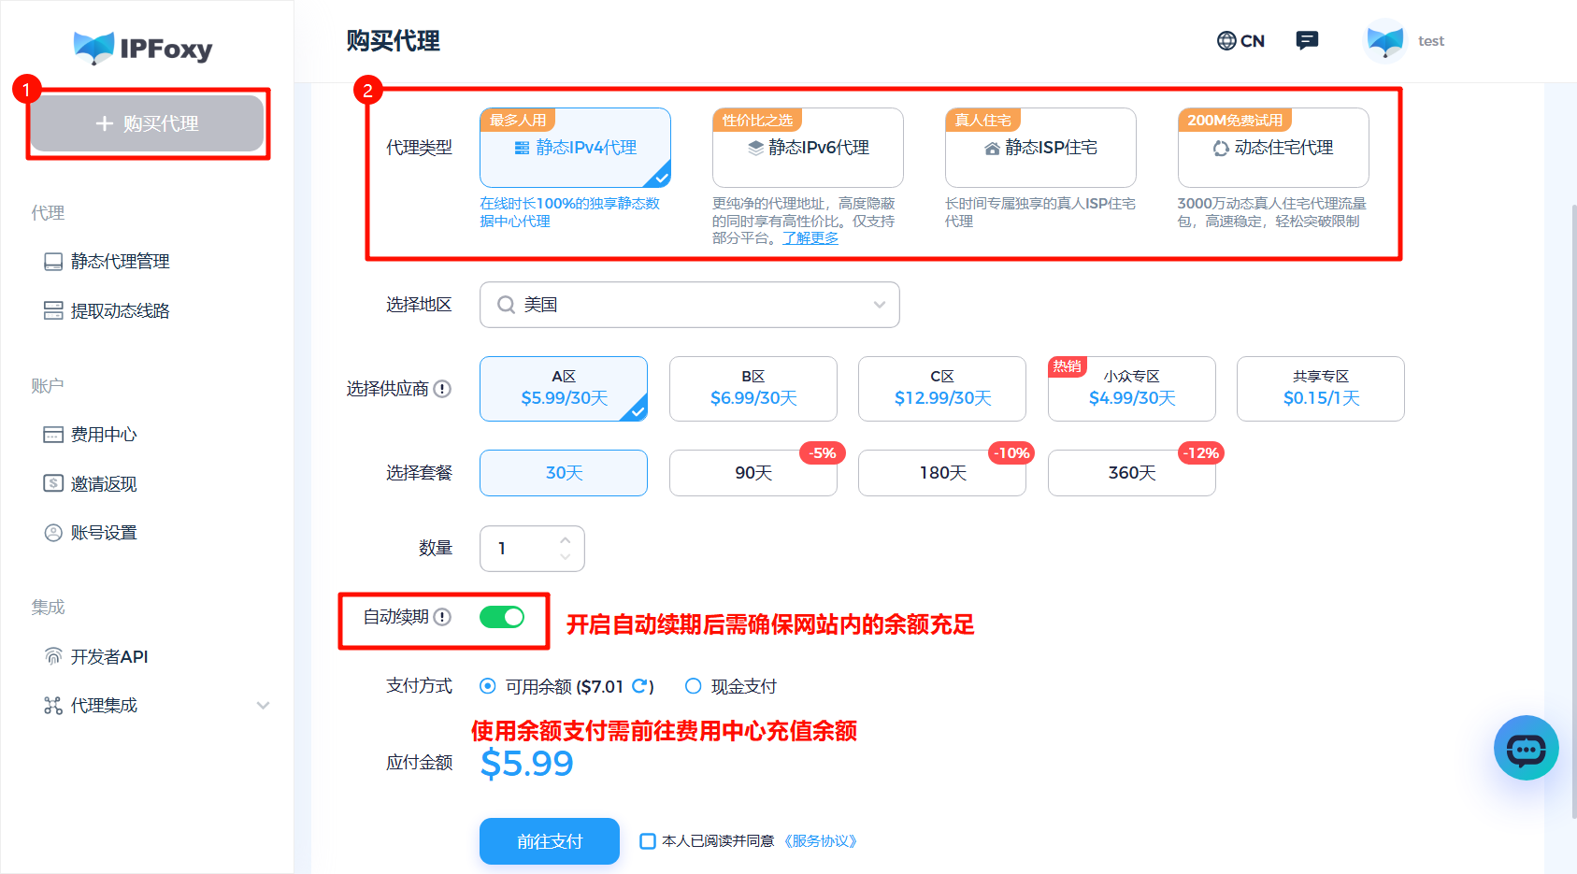
Task: Open the CN language selector
Action: tap(1240, 40)
